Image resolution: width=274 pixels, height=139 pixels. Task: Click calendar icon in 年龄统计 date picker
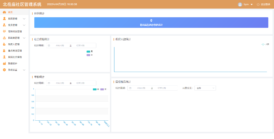tap(49, 83)
